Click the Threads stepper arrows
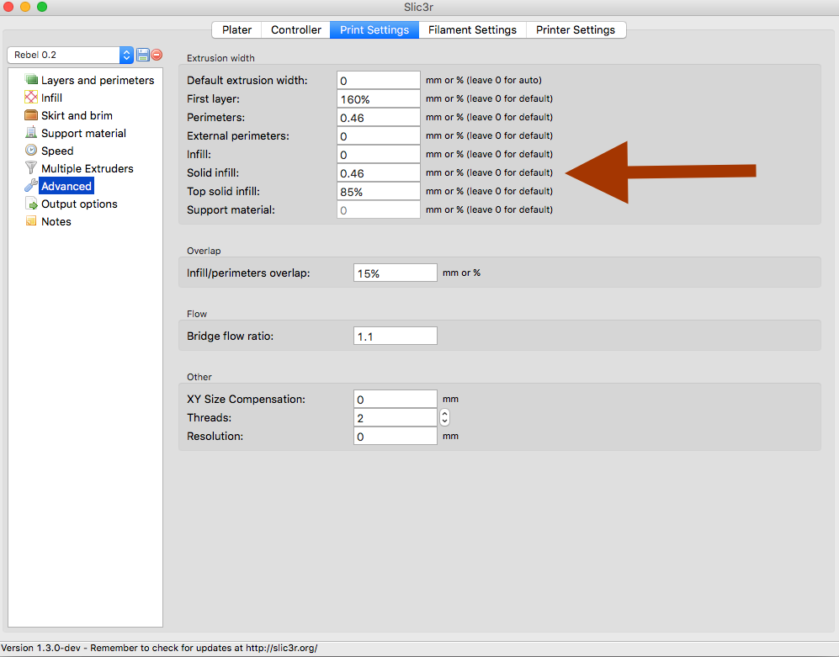This screenshot has height=657, width=839. click(x=444, y=417)
